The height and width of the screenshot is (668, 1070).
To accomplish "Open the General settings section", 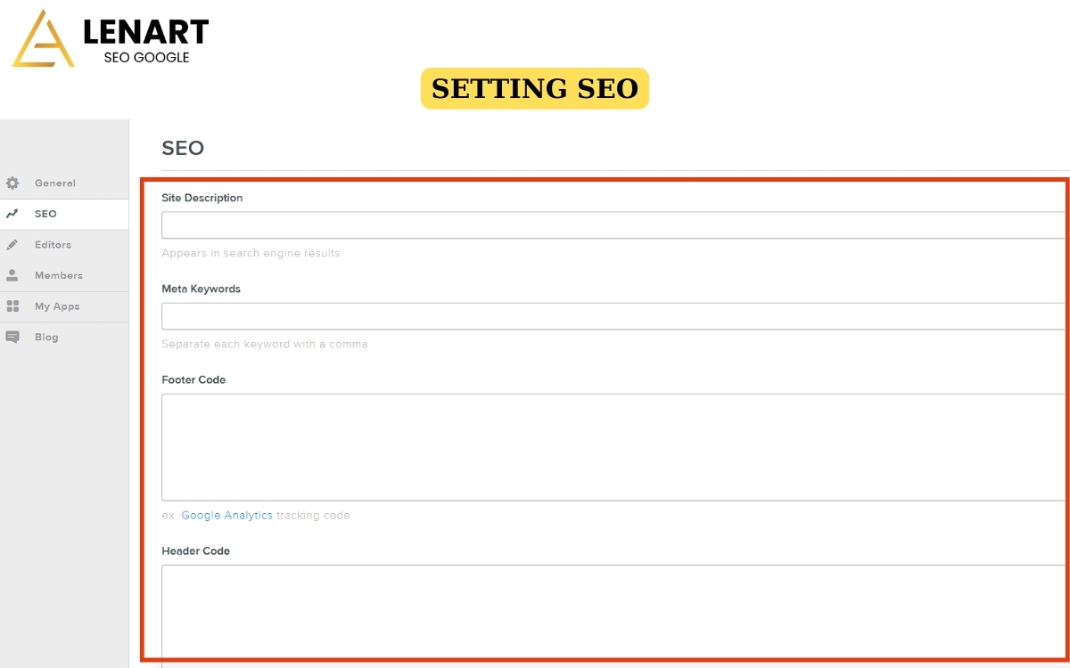I will tap(53, 183).
